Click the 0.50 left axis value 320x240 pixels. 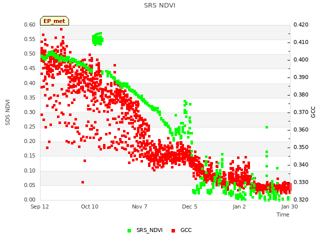click(x=30, y=54)
